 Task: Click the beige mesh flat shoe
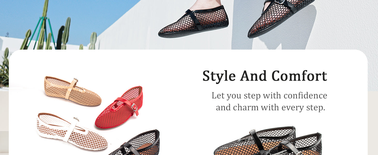[73, 91]
